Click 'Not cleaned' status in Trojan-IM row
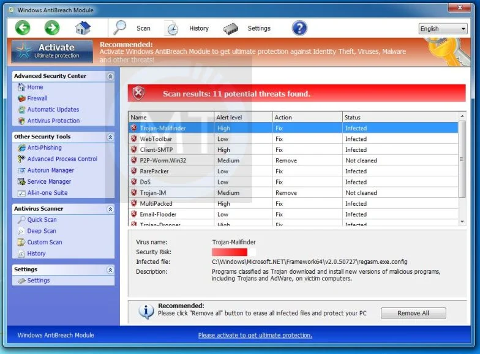480x354 pixels. click(361, 193)
